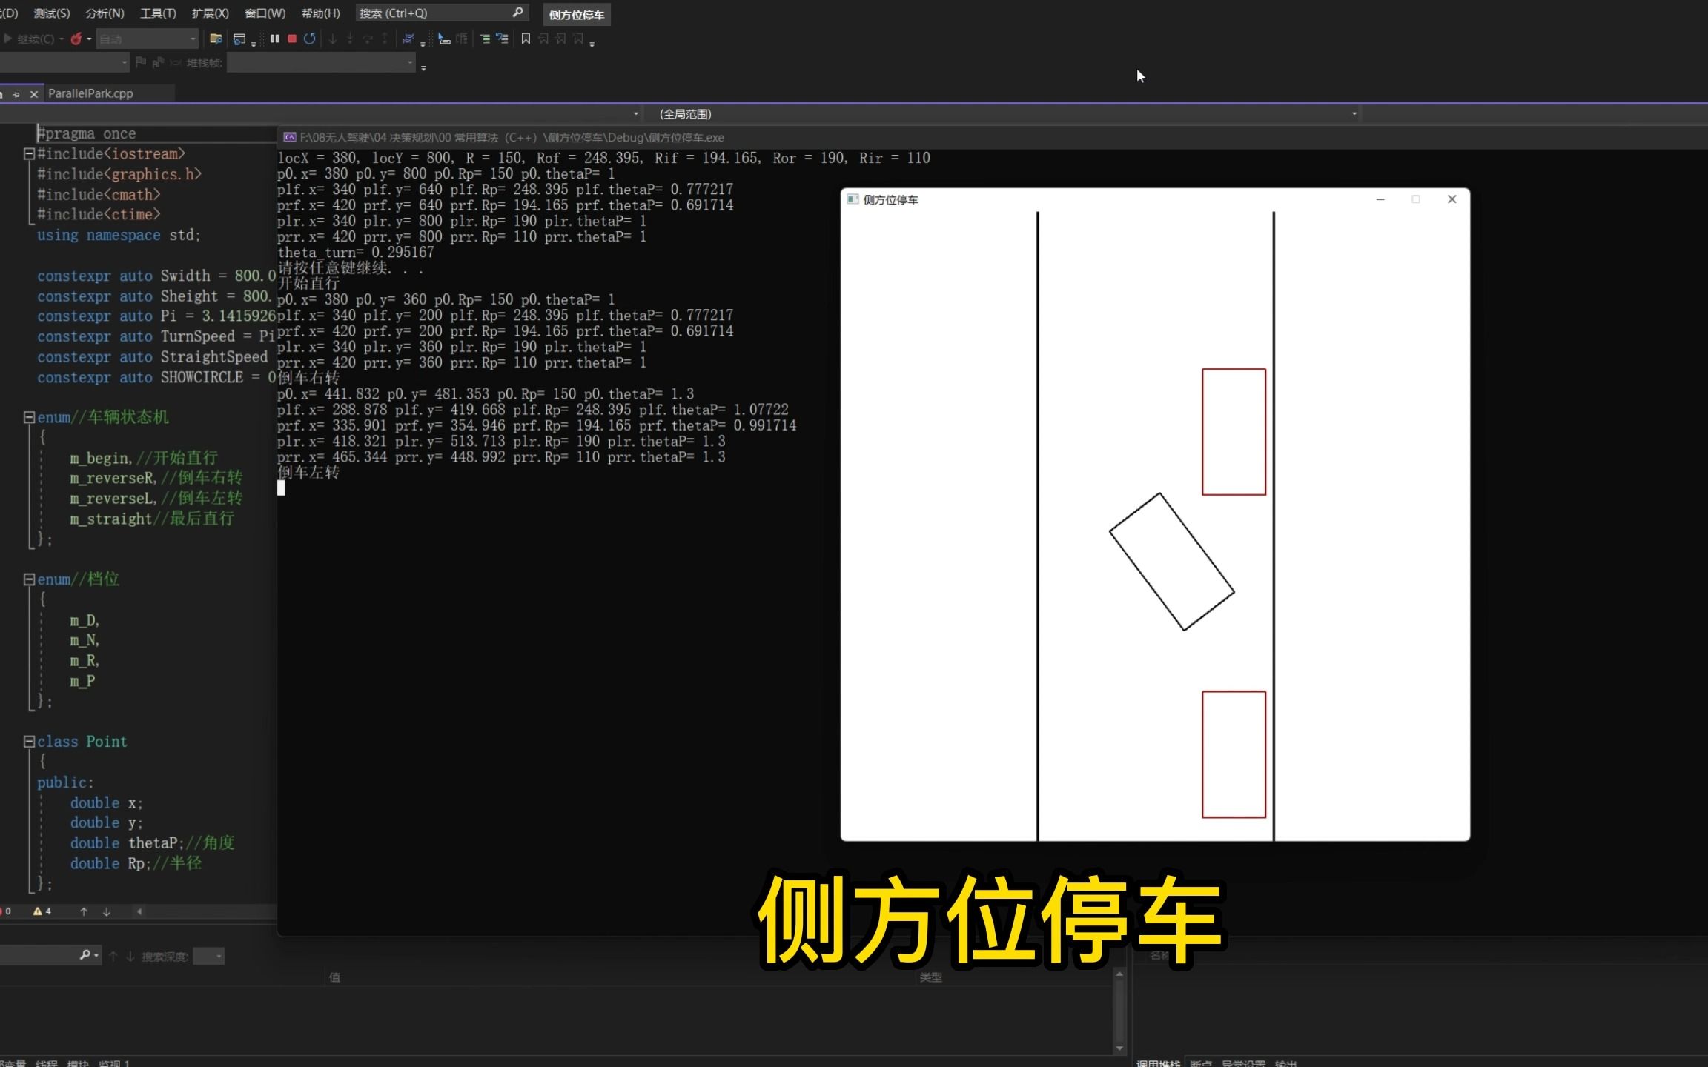This screenshot has width=1708, height=1067.
Task: Go to the previous issue with the up arrow
Action: click(84, 911)
